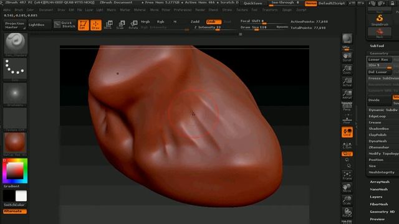
Task: Toggle the Mrgb channel button
Action: click(145, 22)
